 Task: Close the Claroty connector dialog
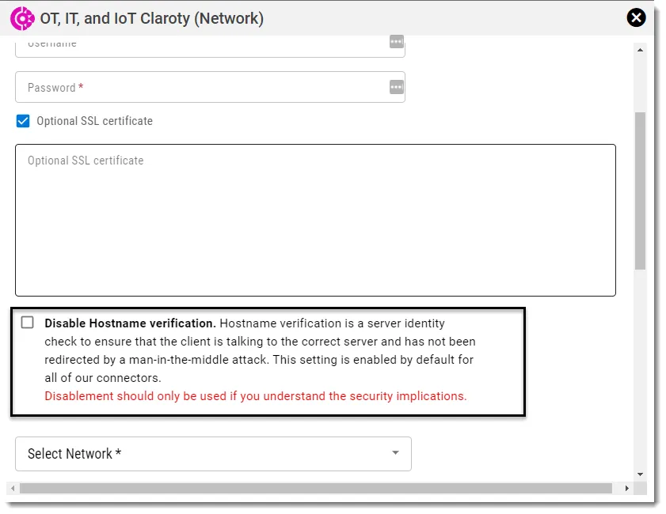pyautogui.click(x=636, y=18)
